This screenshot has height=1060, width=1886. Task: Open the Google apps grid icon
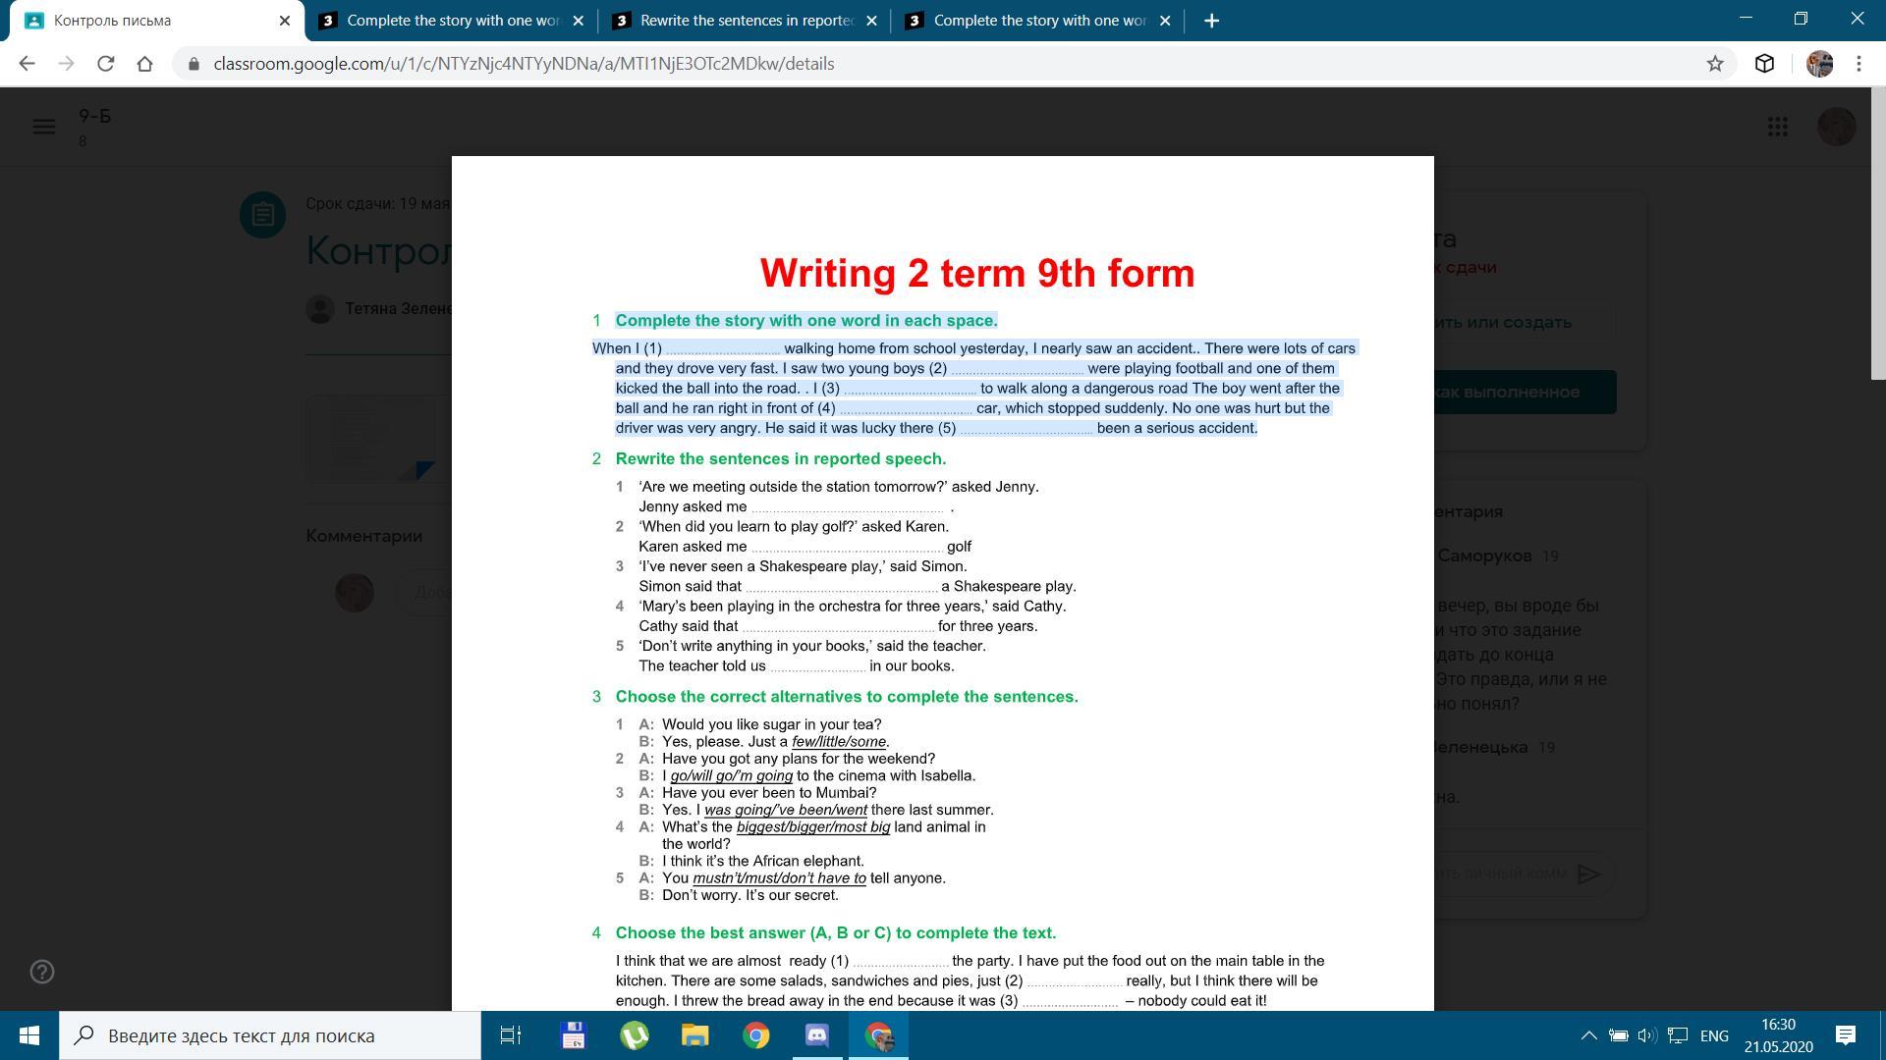tap(1777, 127)
